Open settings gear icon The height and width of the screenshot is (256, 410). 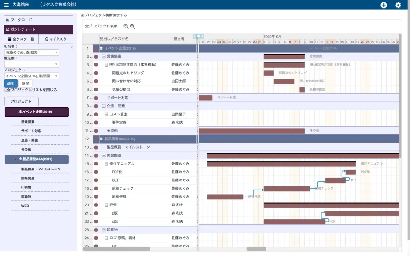[x=398, y=5]
